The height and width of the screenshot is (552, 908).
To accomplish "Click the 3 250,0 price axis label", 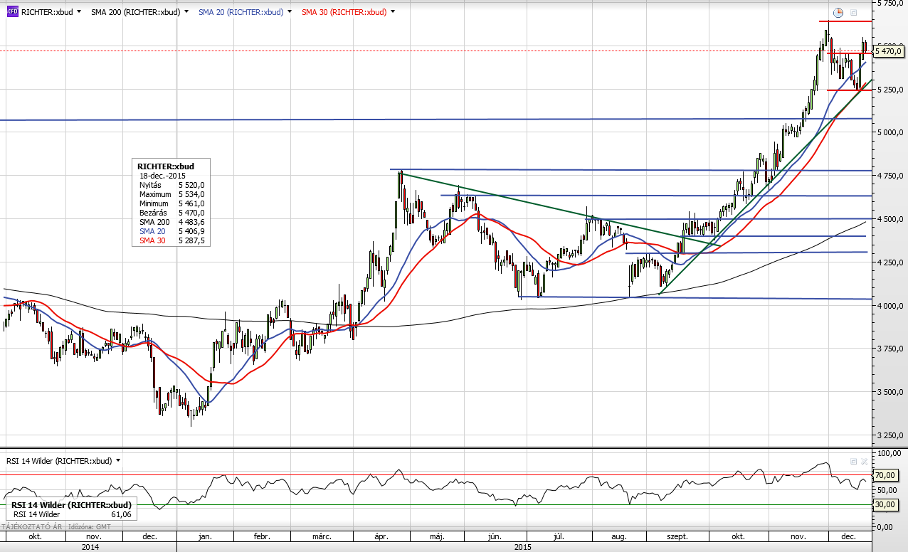I will [889, 435].
